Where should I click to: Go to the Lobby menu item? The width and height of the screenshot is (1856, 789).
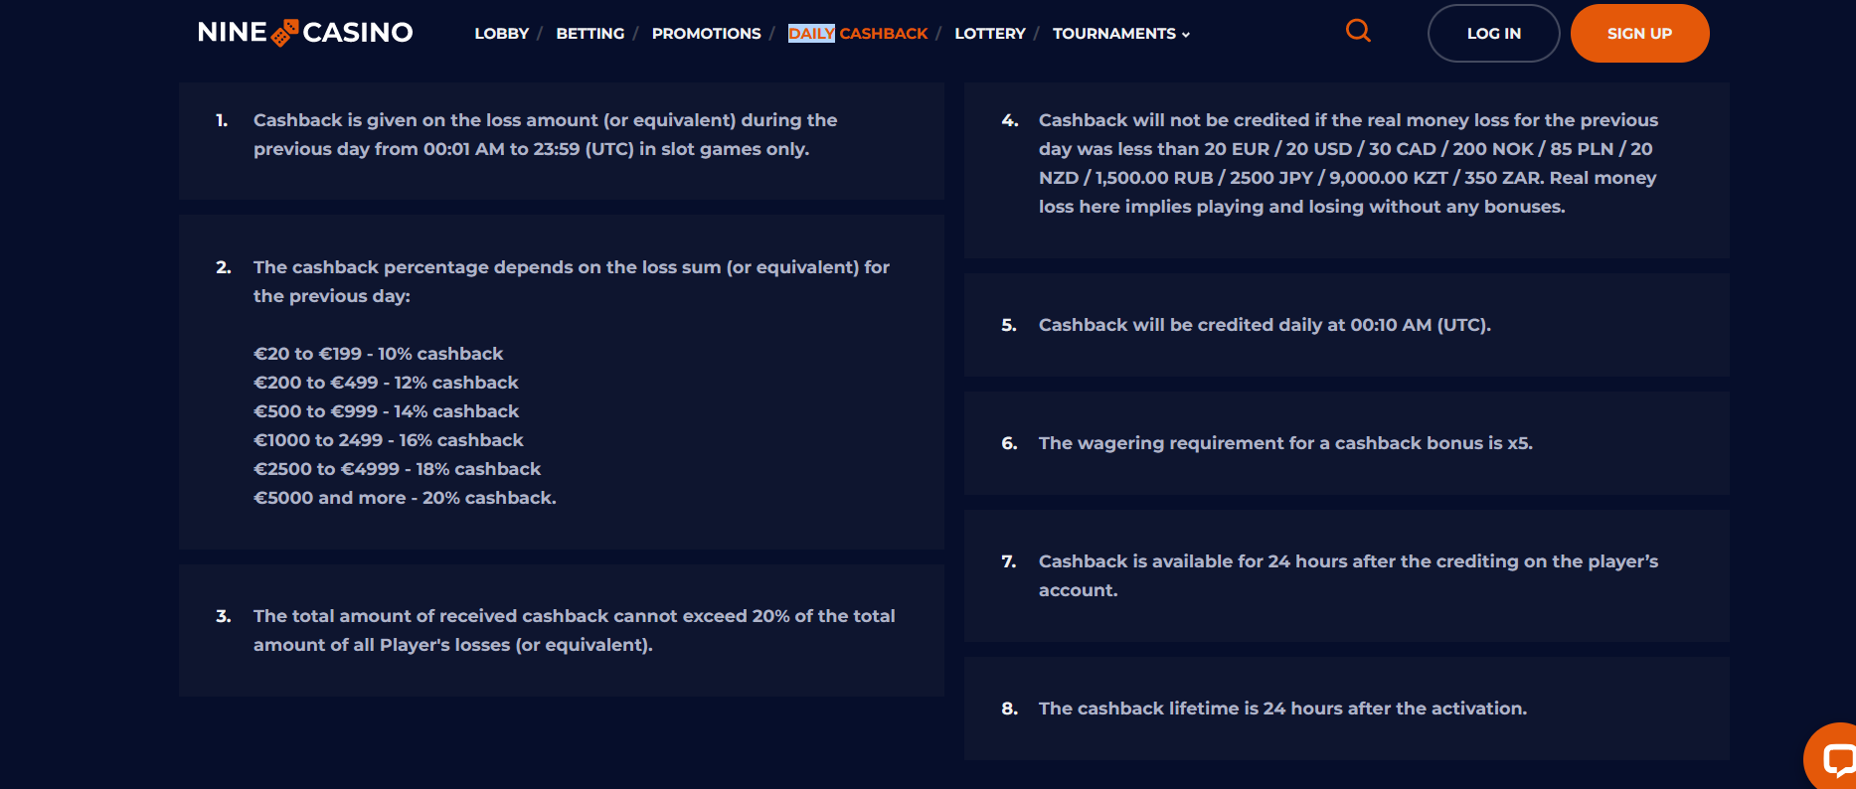tap(501, 34)
